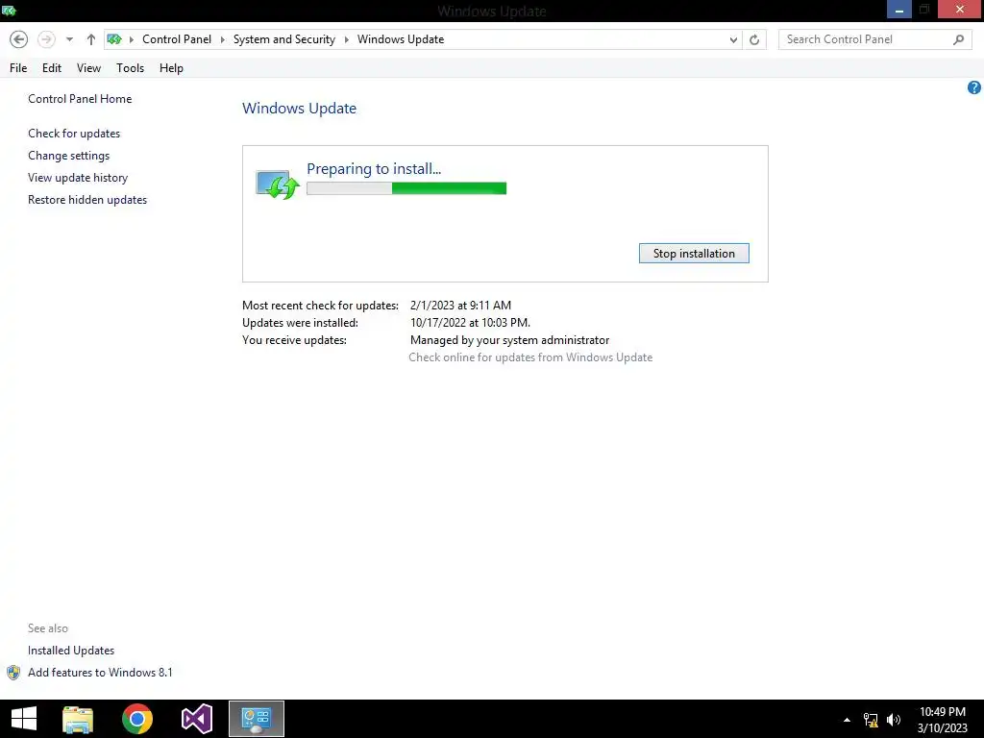This screenshot has width=984, height=738.
Task: Open the recent locations dropdown arrow
Action: [69, 39]
